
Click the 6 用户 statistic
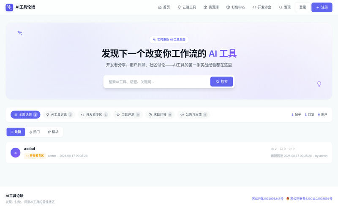coord(322,114)
